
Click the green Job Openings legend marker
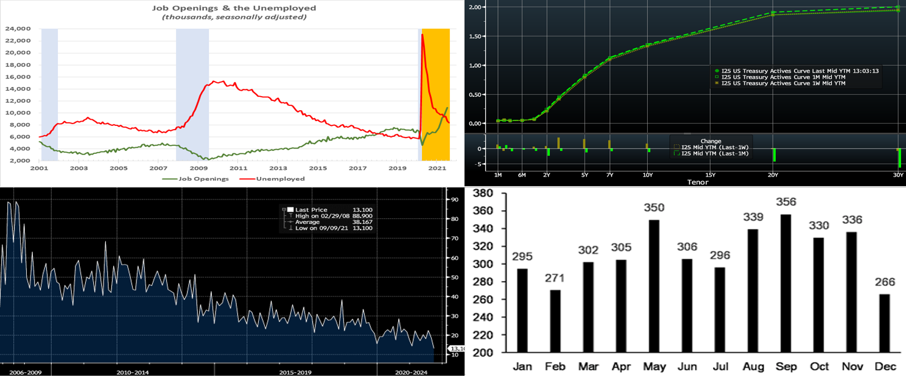tap(170, 179)
